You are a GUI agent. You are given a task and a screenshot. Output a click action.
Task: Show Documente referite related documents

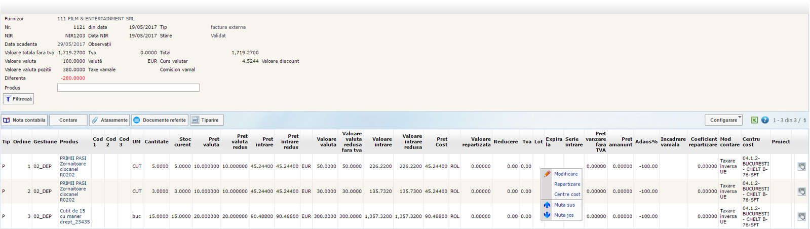(160, 120)
